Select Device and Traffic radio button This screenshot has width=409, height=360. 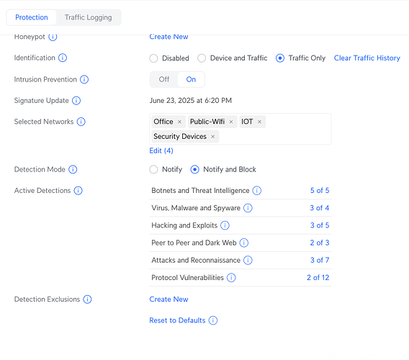coord(202,58)
